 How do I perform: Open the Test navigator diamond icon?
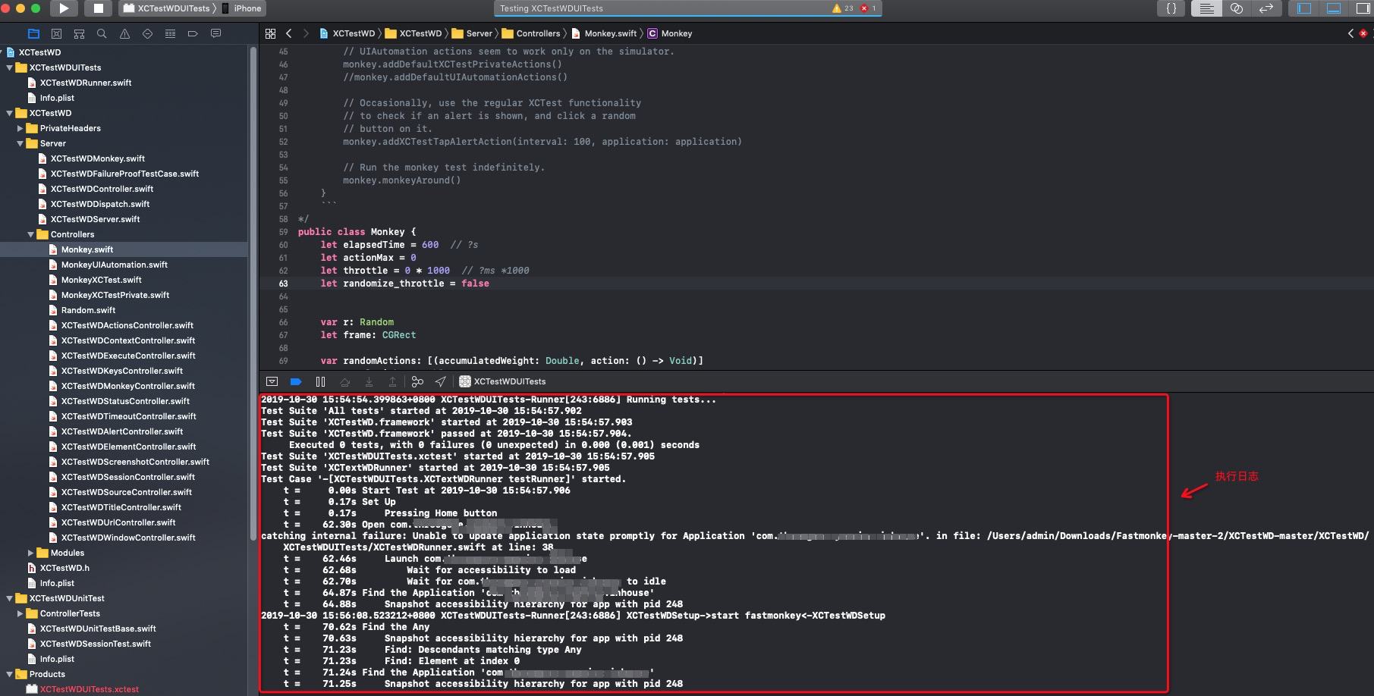147,33
